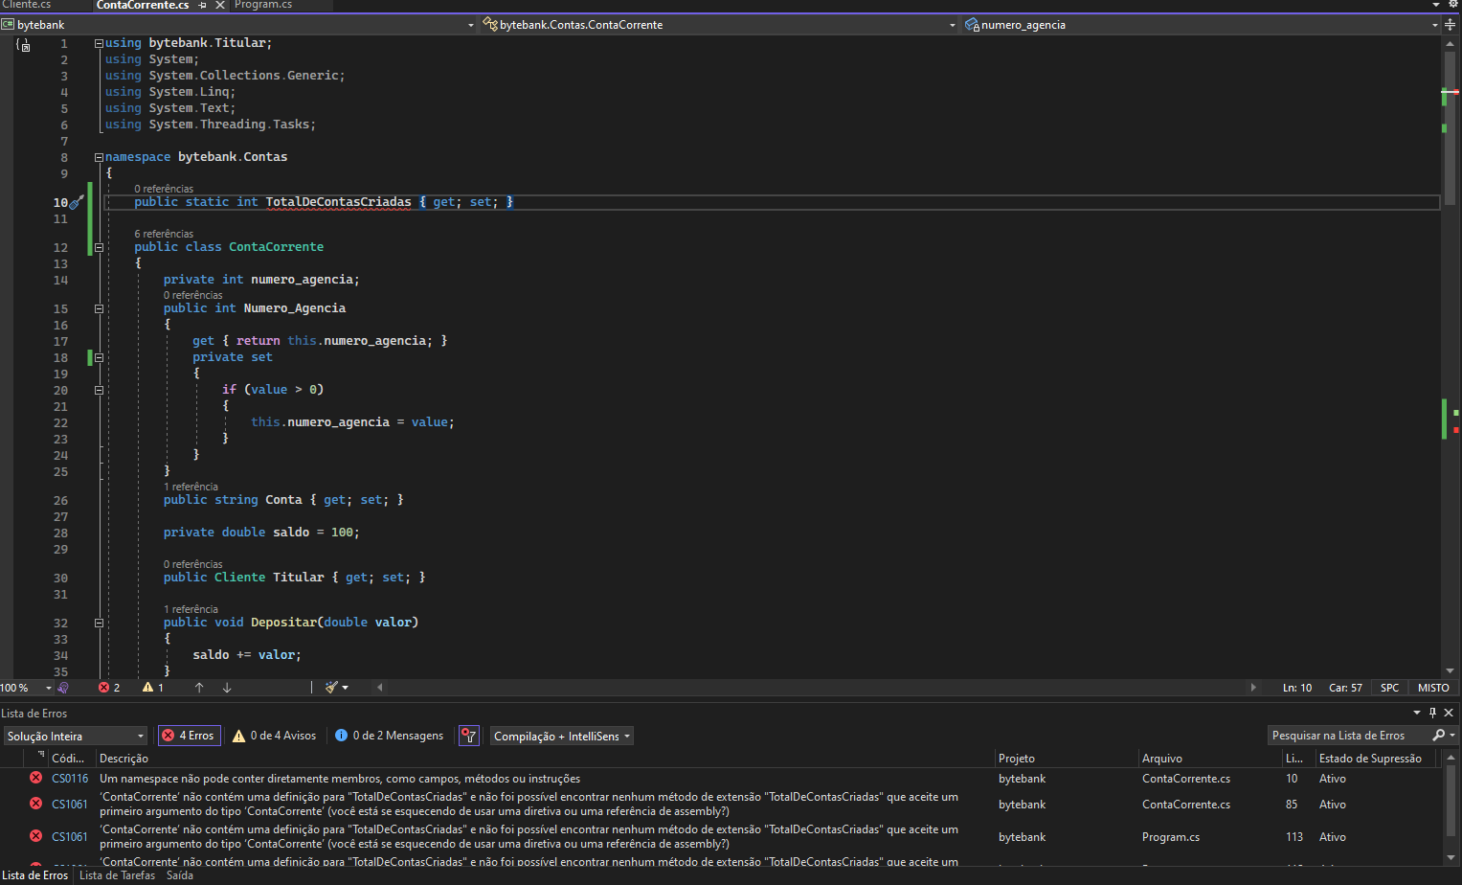1462x885 pixels.
Task: Collapse Numero_Agencia property outline
Action: [99, 308]
